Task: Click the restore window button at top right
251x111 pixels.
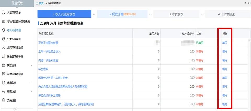Action: point(246,3)
